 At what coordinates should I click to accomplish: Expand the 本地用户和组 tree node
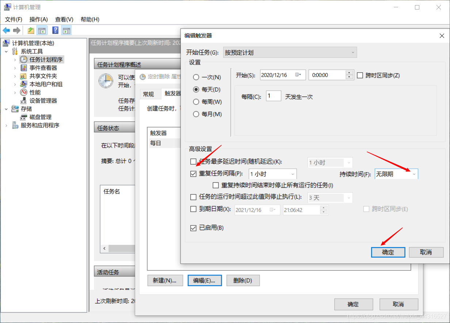point(15,84)
